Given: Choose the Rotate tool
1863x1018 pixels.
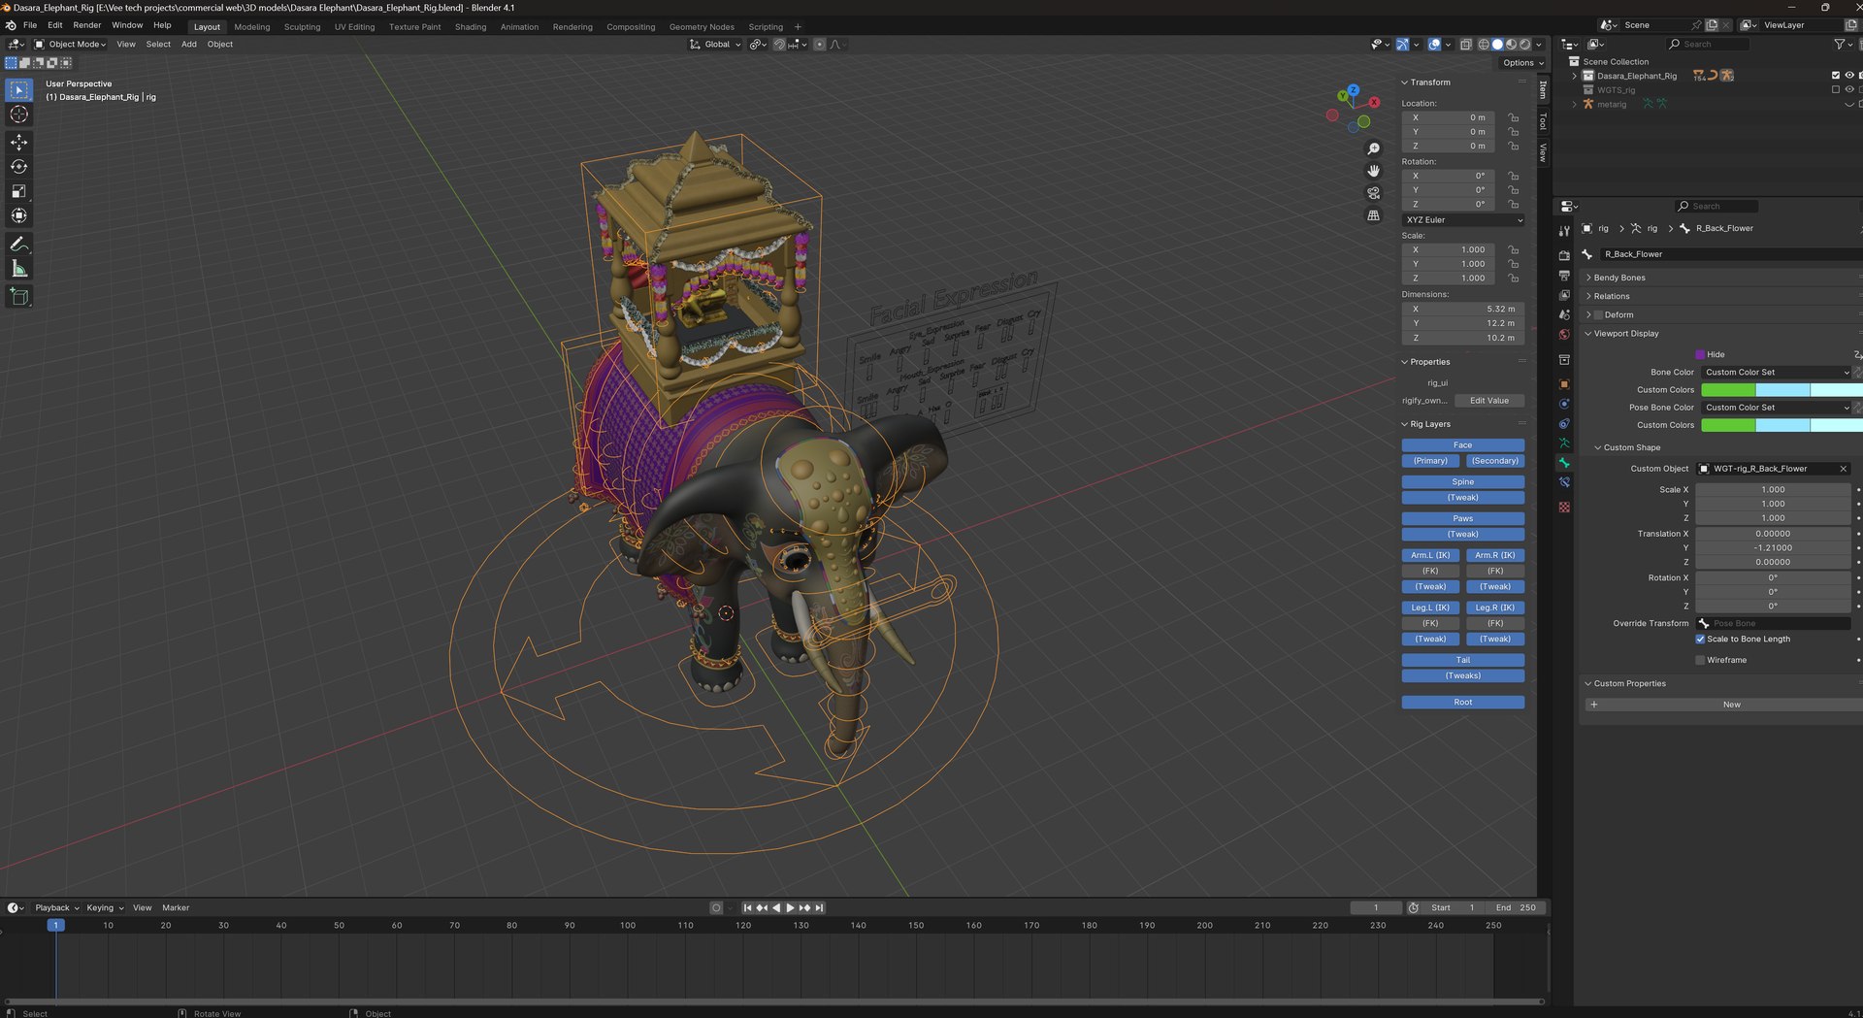Looking at the screenshot, I should (x=18, y=167).
